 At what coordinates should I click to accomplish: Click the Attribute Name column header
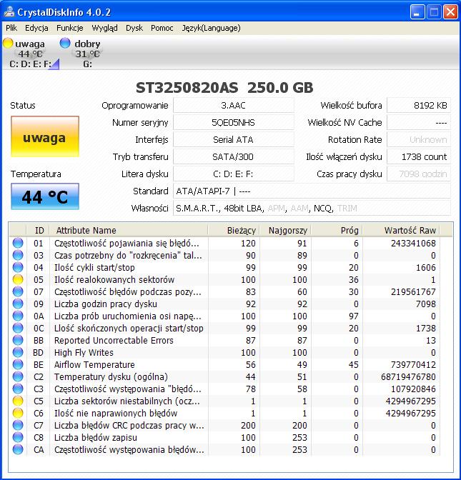[x=129, y=230]
